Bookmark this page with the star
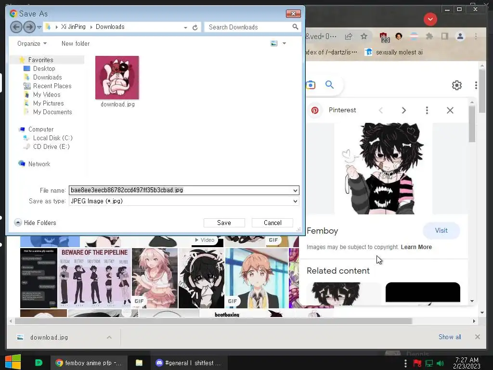This screenshot has width=493, height=370. point(364,37)
